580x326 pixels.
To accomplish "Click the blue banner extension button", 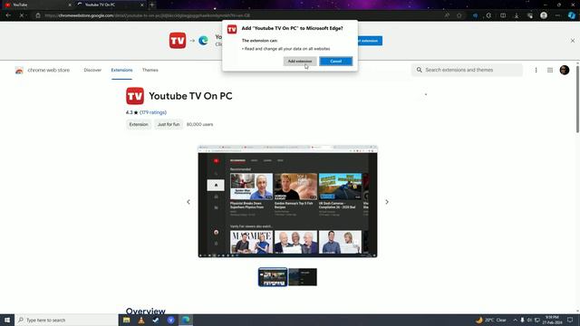I will (x=370, y=41).
